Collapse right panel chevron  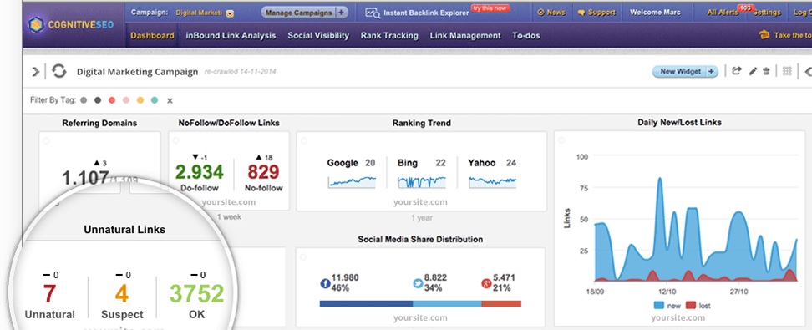[x=808, y=72]
